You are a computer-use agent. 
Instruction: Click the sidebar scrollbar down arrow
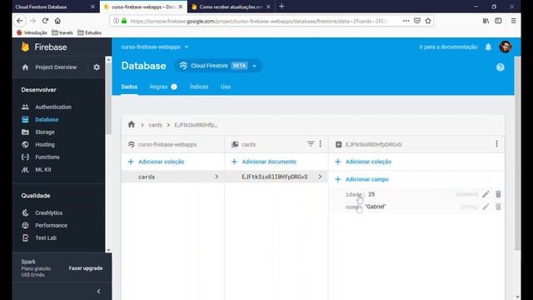[108, 250]
